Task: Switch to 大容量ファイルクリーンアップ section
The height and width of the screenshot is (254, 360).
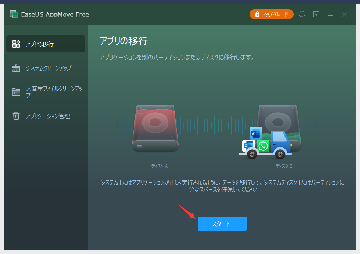Action: (x=54, y=92)
